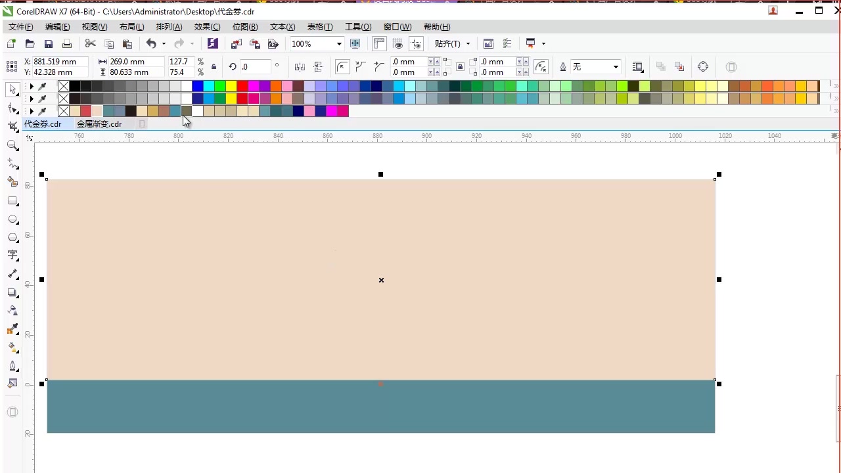Toggle the round corner option
Viewport: 841px width, 473px height.
[342, 67]
